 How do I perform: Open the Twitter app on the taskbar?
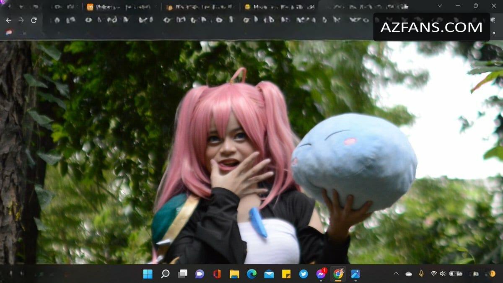click(303, 274)
